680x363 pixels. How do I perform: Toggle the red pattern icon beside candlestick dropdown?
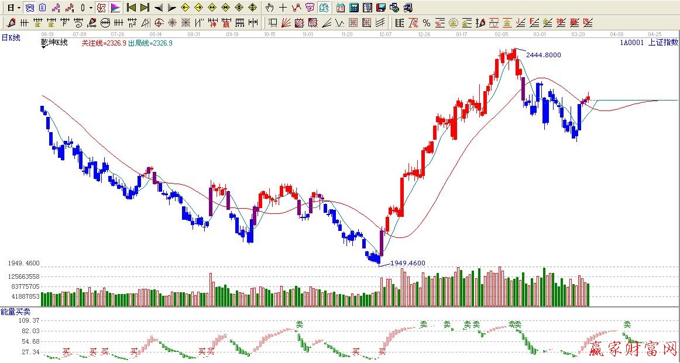coord(101,8)
